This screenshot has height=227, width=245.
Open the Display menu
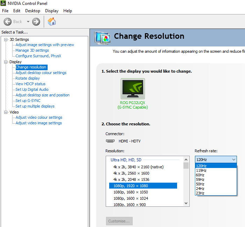coord(52,11)
